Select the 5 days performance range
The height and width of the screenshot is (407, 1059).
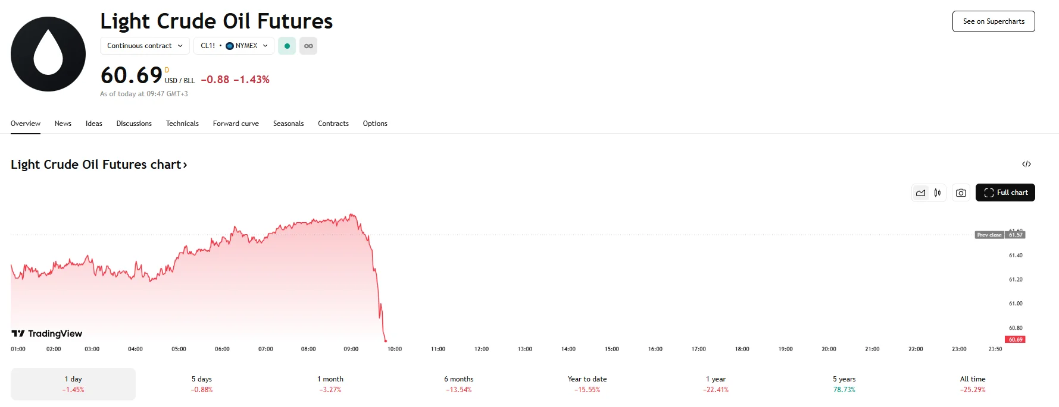point(201,384)
